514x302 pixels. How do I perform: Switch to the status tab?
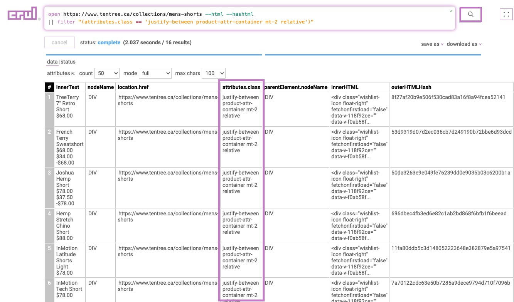coord(68,62)
